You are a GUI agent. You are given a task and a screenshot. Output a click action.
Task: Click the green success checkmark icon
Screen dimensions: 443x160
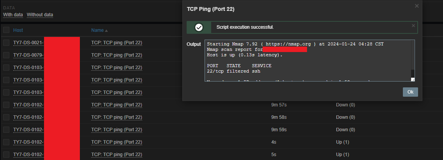click(x=199, y=28)
